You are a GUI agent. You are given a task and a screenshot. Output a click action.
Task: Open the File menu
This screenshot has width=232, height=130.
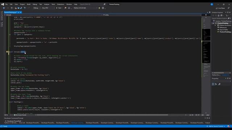click(7, 4)
